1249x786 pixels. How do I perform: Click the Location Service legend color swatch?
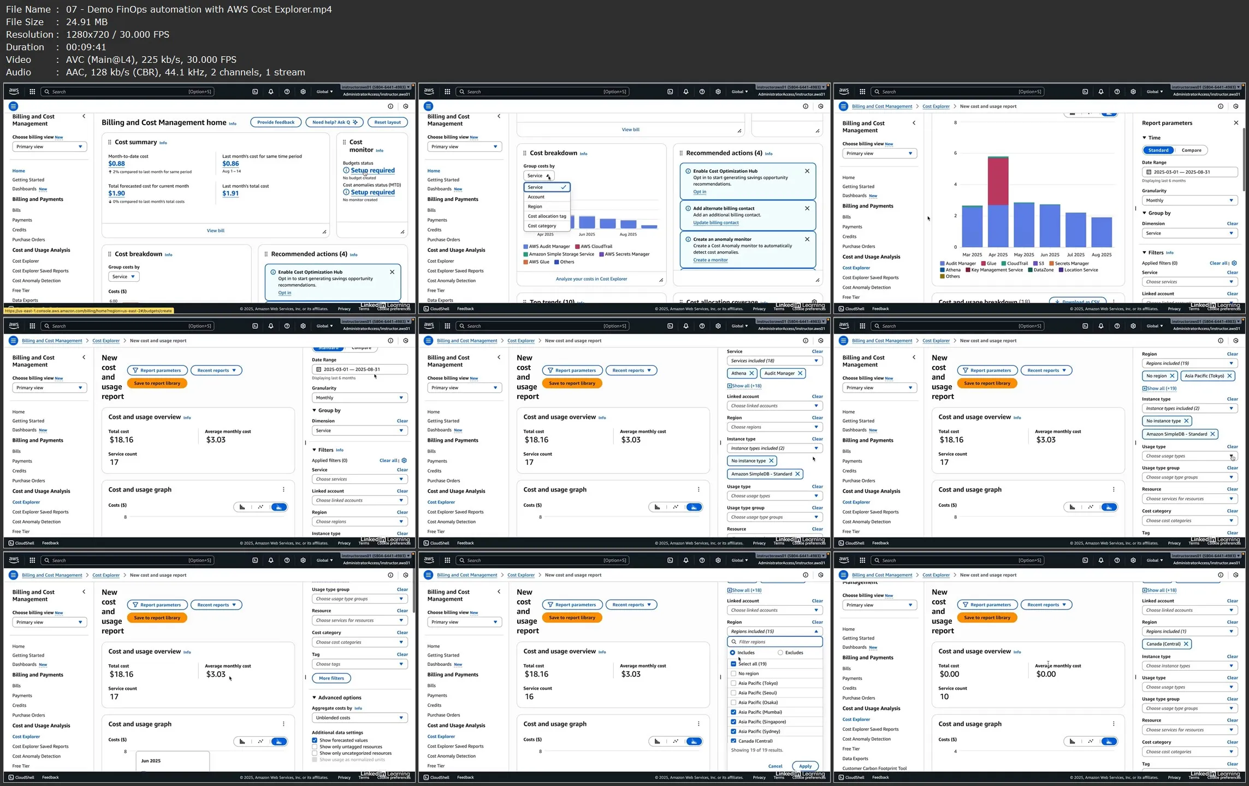click(1061, 270)
